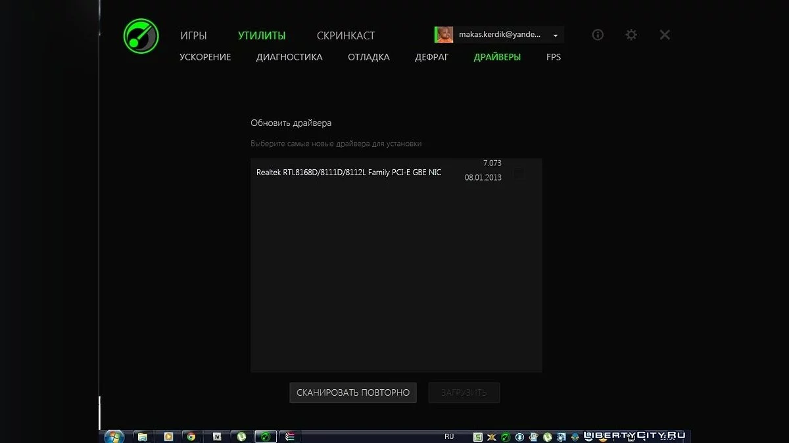
Task: Click the green tray icon in the notification area
Action: pyautogui.click(x=504, y=436)
